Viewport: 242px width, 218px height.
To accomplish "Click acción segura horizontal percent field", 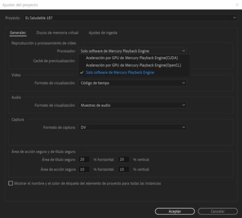I will [84, 170].
